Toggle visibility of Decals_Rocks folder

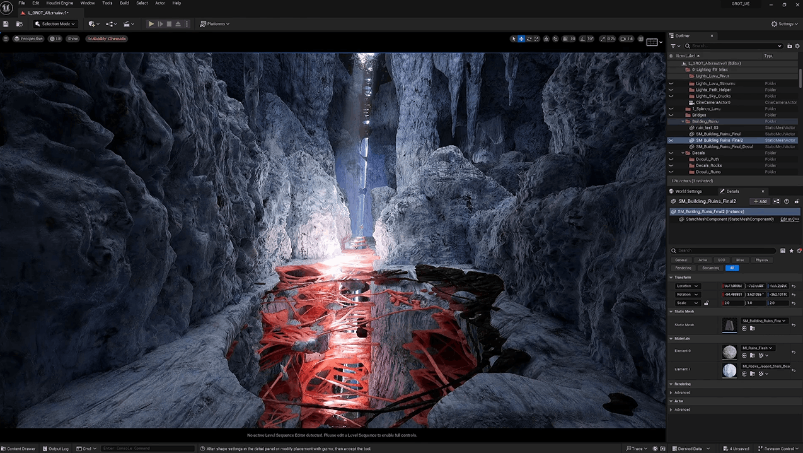tap(671, 165)
